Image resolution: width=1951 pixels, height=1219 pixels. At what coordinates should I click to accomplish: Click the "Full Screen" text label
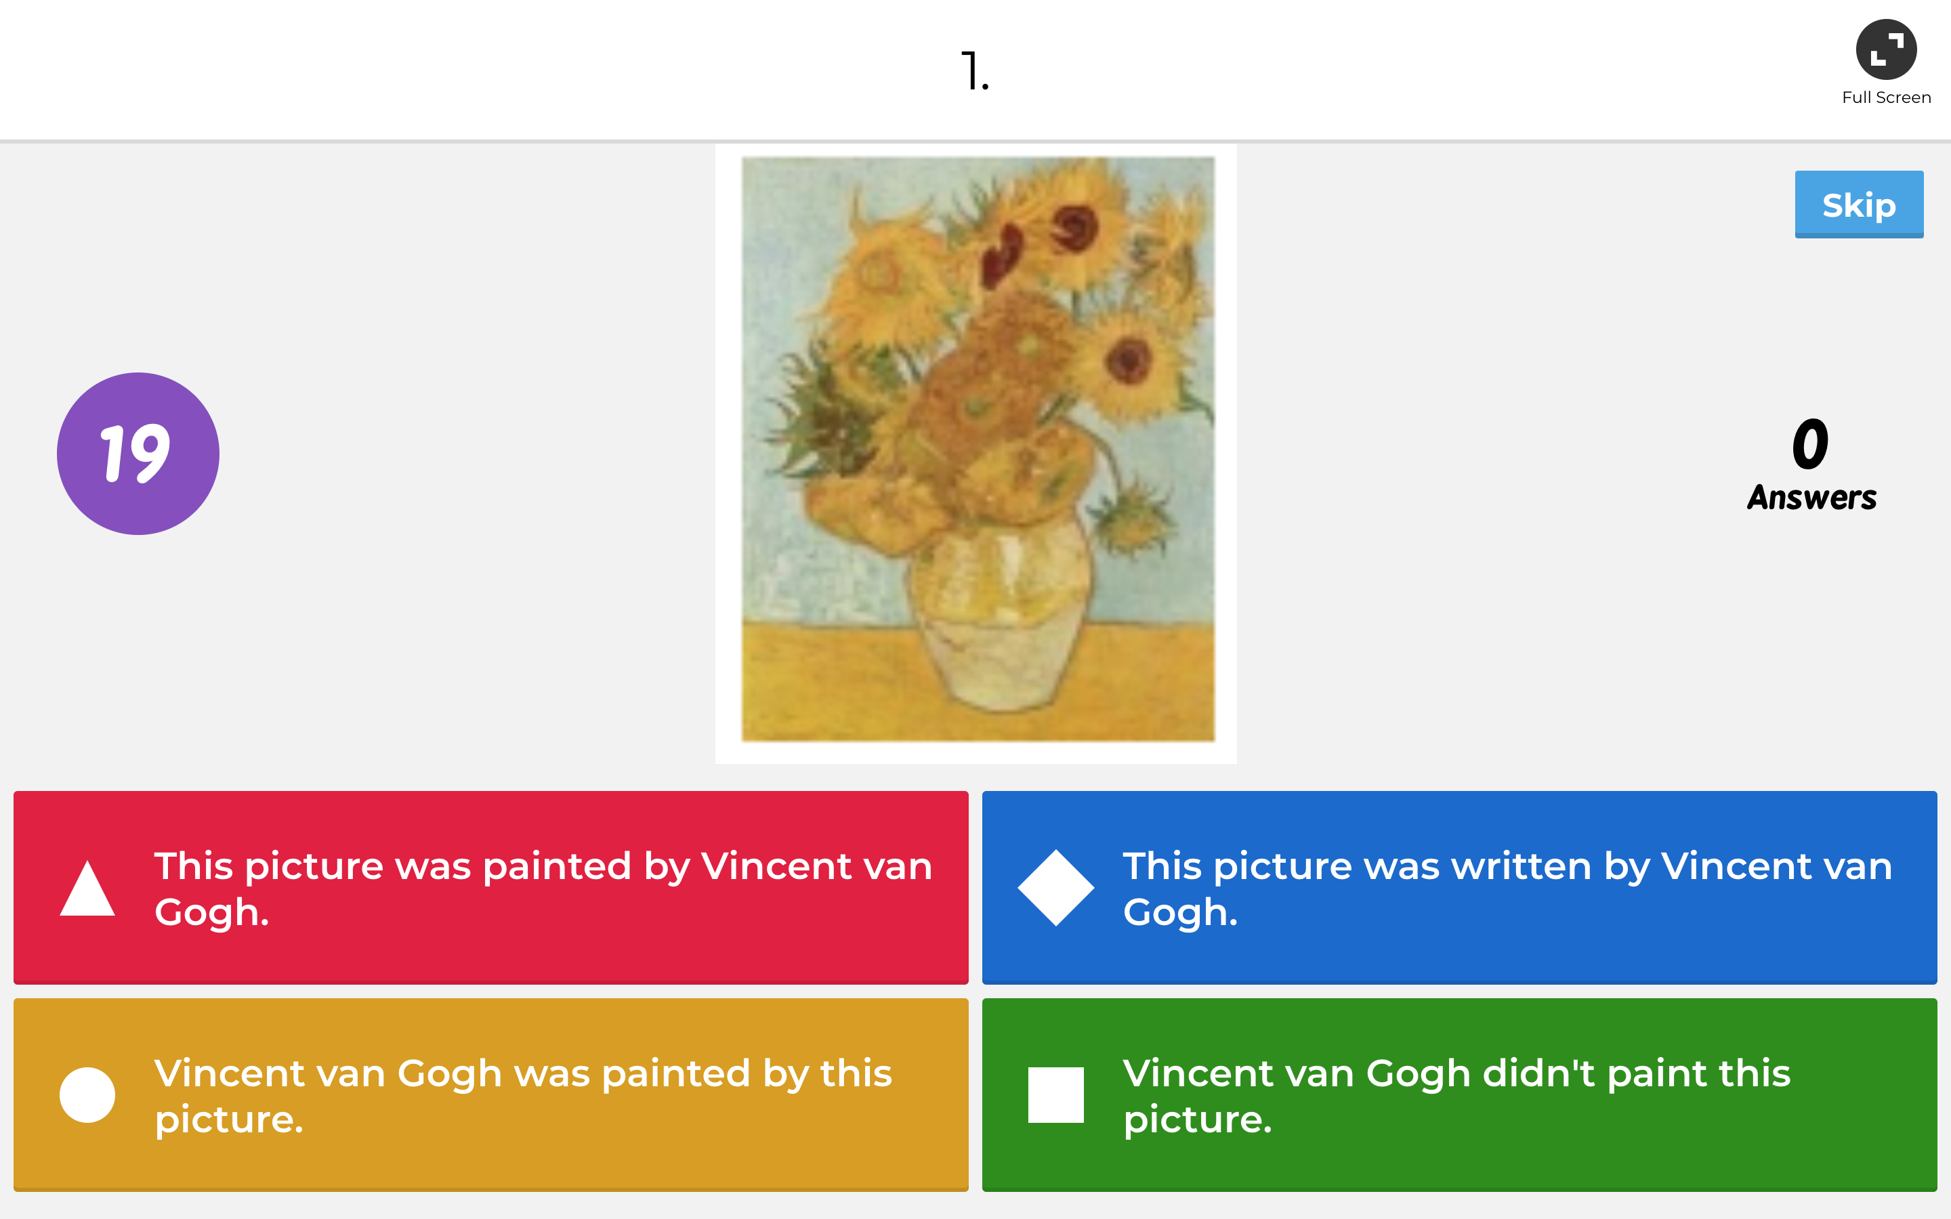click(x=1886, y=98)
